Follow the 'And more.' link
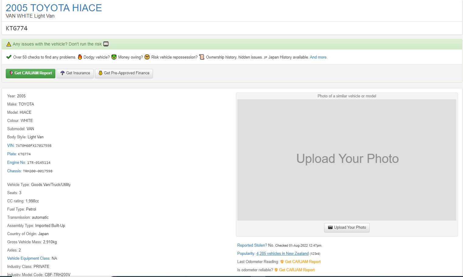The image size is (463, 277). tap(319, 57)
